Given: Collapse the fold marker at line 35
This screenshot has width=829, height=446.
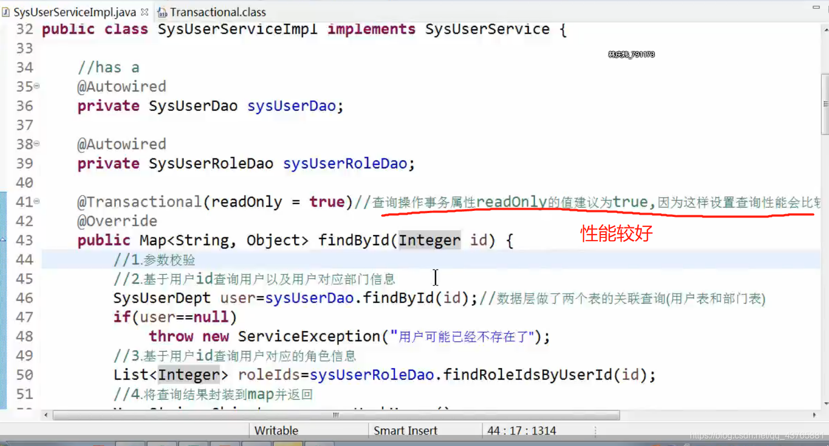Looking at the screenshot, I should [x=37, y=86].
